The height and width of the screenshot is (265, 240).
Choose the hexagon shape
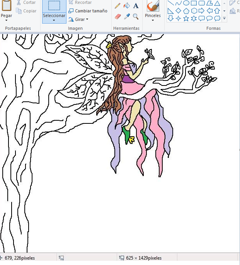pos(194,11)
